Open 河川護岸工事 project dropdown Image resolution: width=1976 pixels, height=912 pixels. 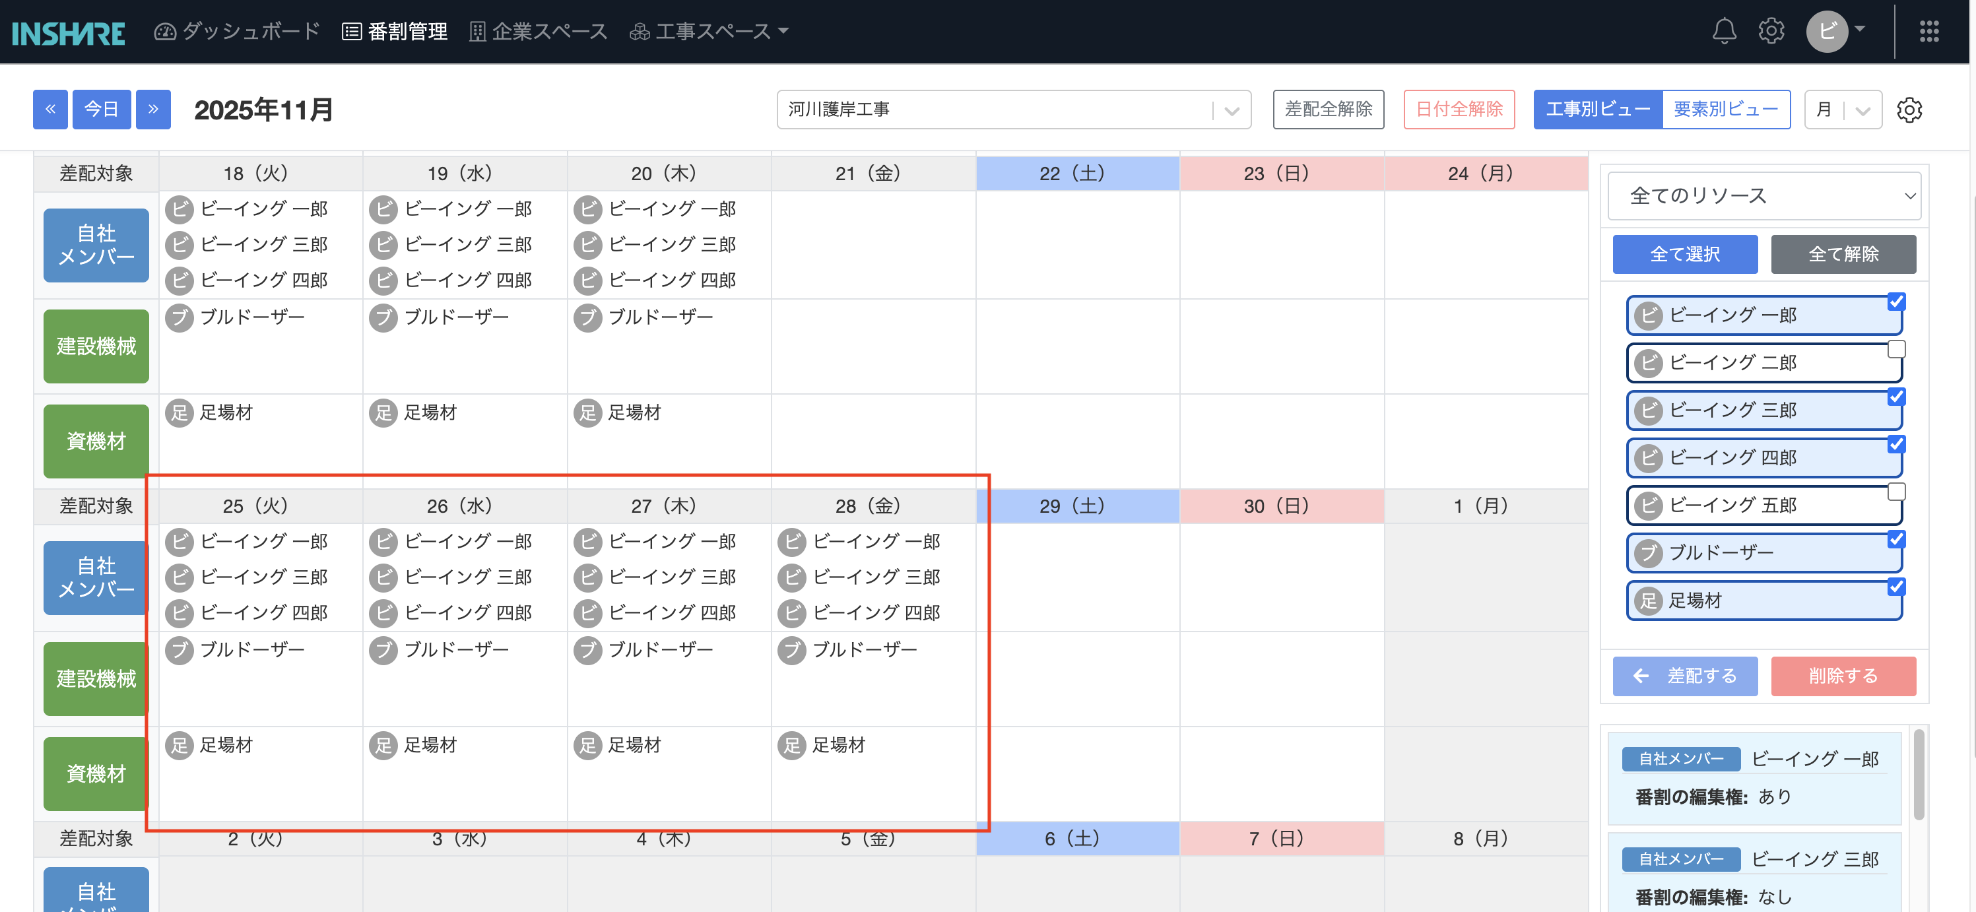click(1013, 110)
